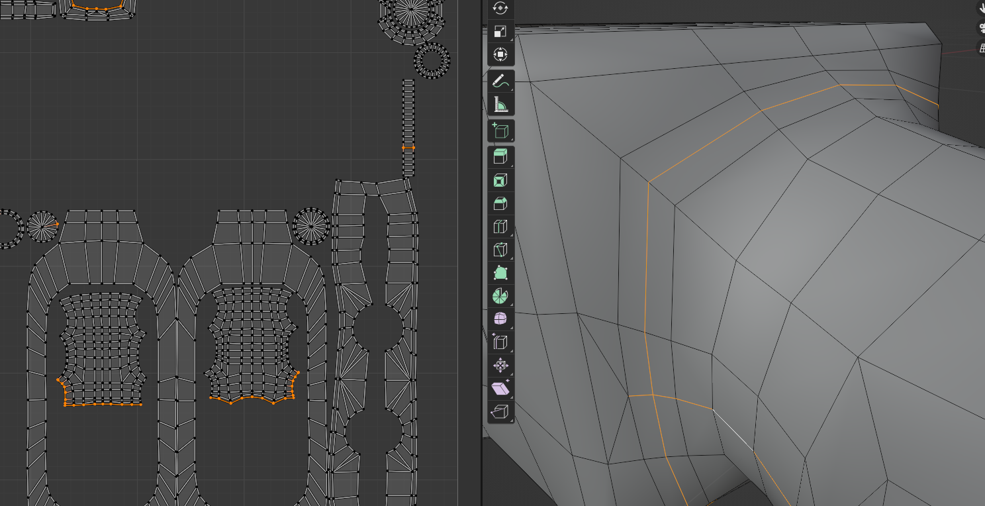
Task: Choose the Add Cube tool
Action: (x=501, y=131)
